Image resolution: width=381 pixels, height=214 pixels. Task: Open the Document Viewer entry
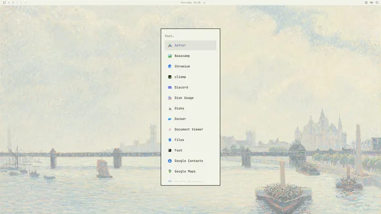[190, 130]
